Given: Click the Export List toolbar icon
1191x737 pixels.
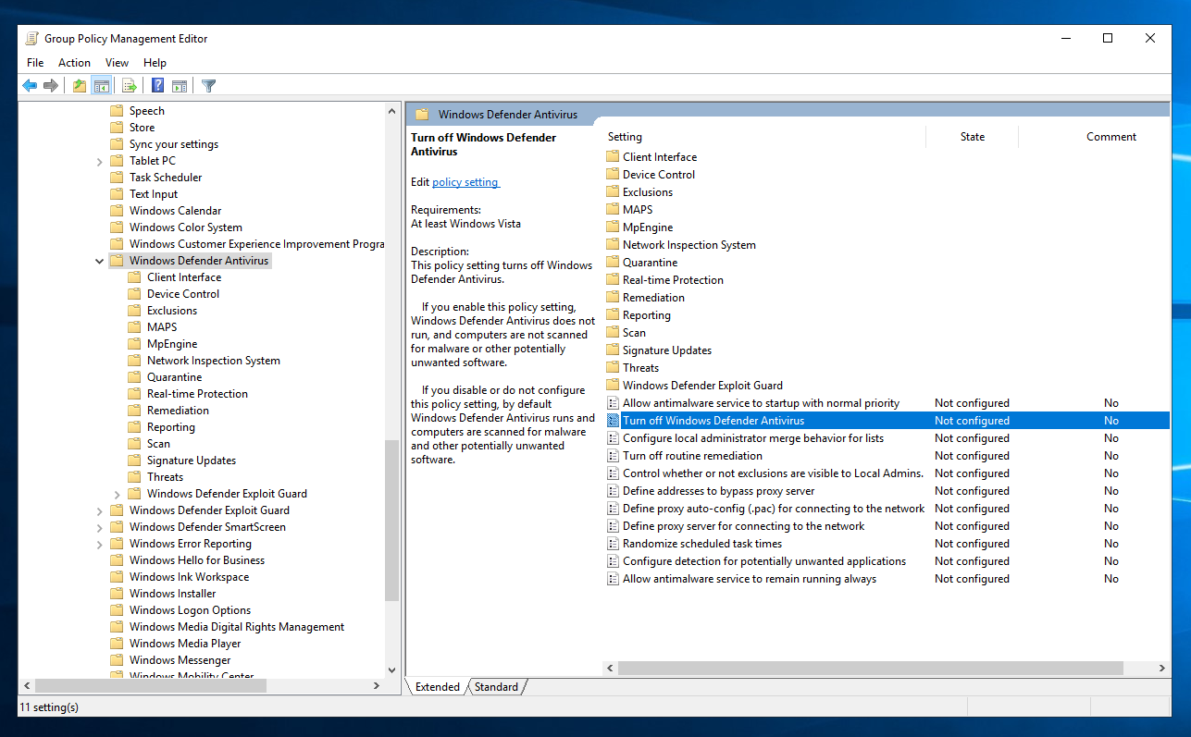Looking at the screenshot, I should point(130,86).
